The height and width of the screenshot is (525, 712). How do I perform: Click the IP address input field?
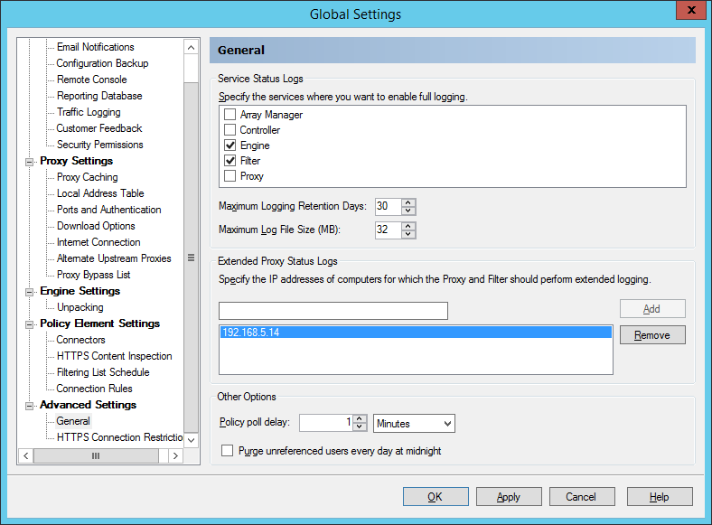[x=333, y=311]
